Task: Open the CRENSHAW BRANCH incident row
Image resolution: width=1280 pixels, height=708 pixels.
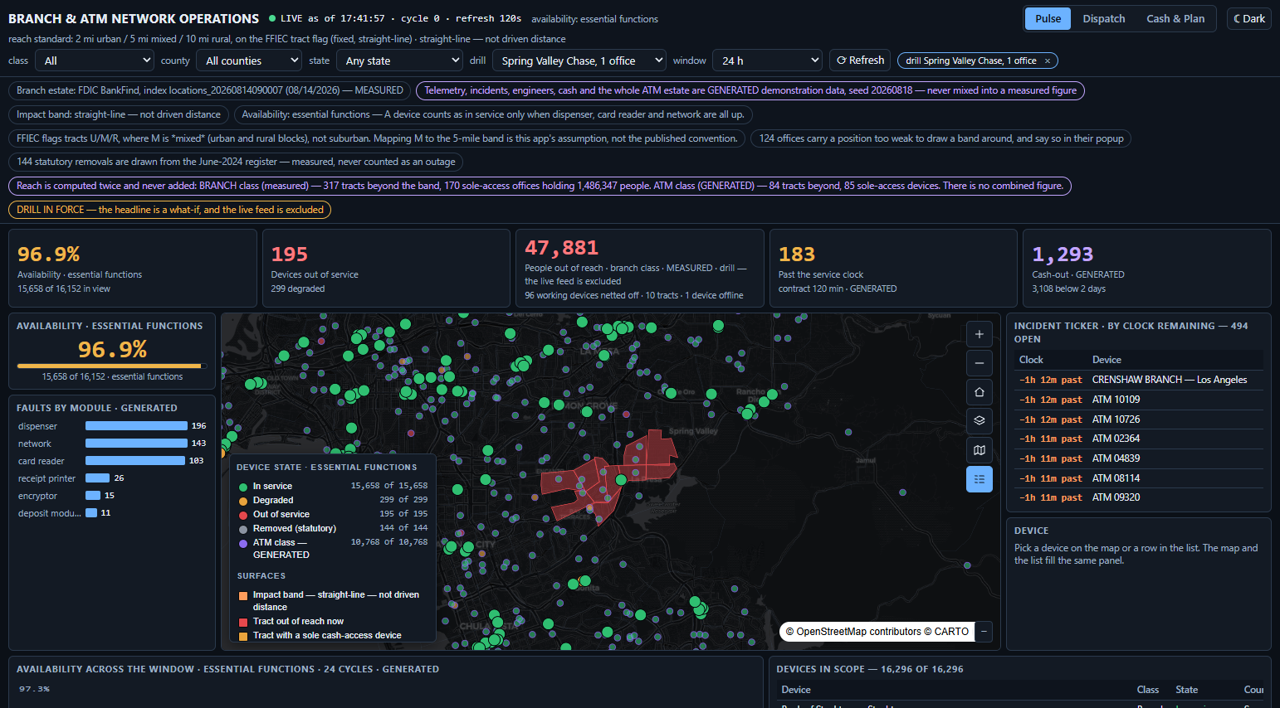Action: pyautogui.click(x=1138, y=380)
